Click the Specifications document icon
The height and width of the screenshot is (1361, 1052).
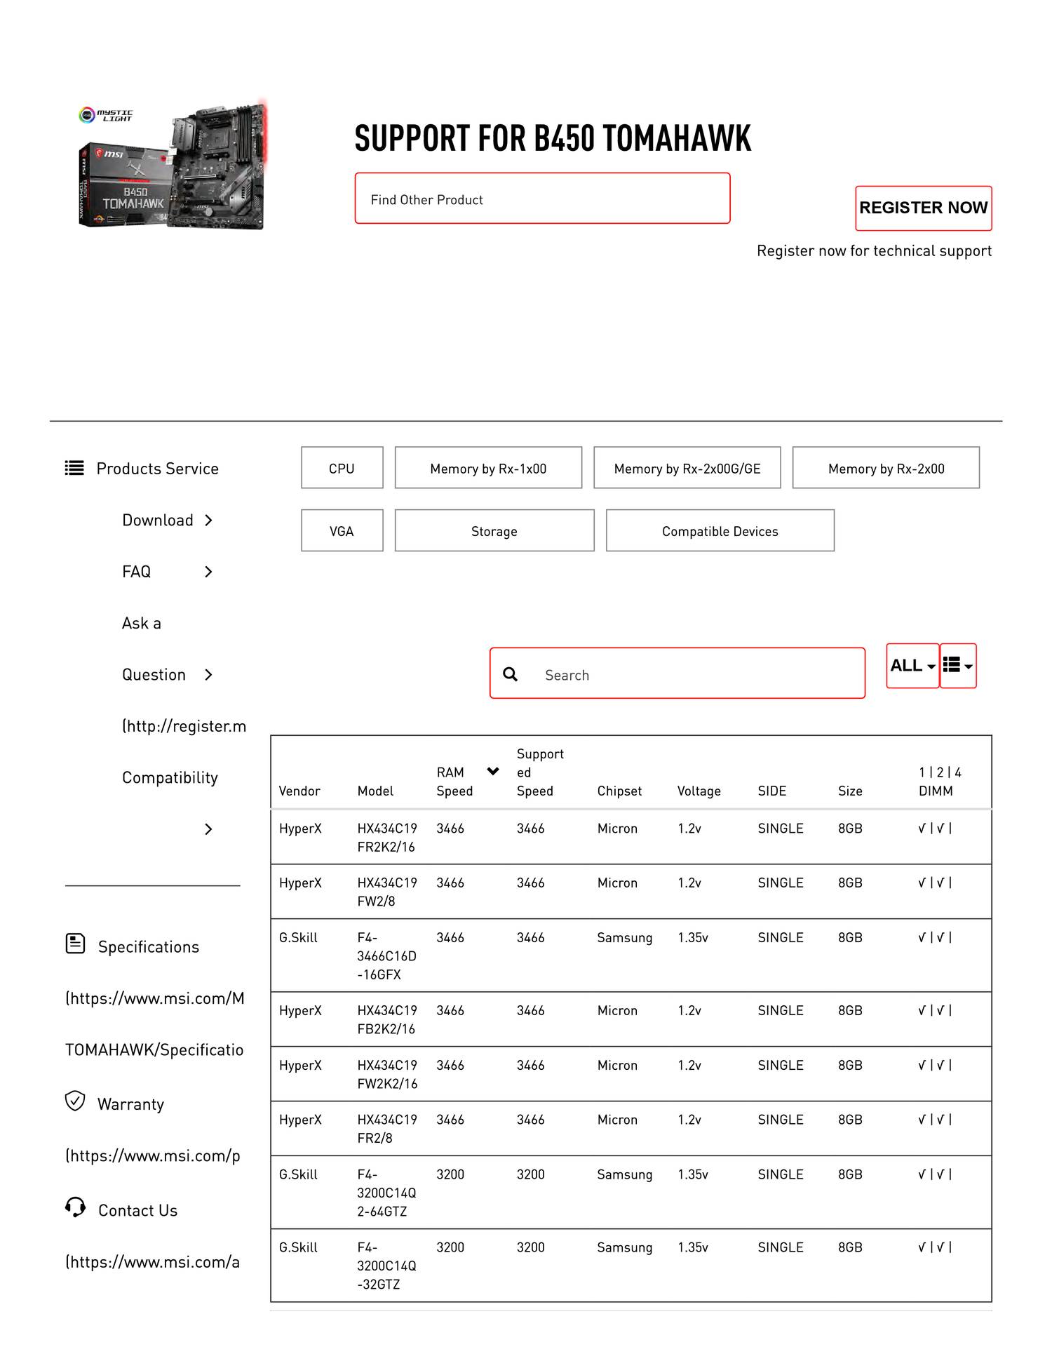pos(75,944)
